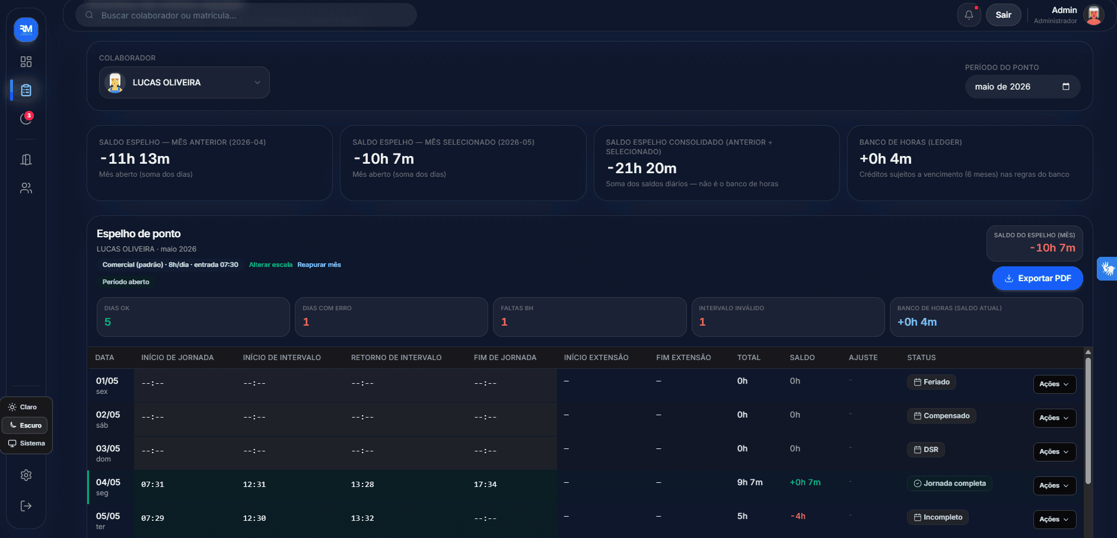The height and width of the screenshot is (538, 1117).
Task: Click the search collaborator input field
Action: pyautogui.click(x=246, y=15)
